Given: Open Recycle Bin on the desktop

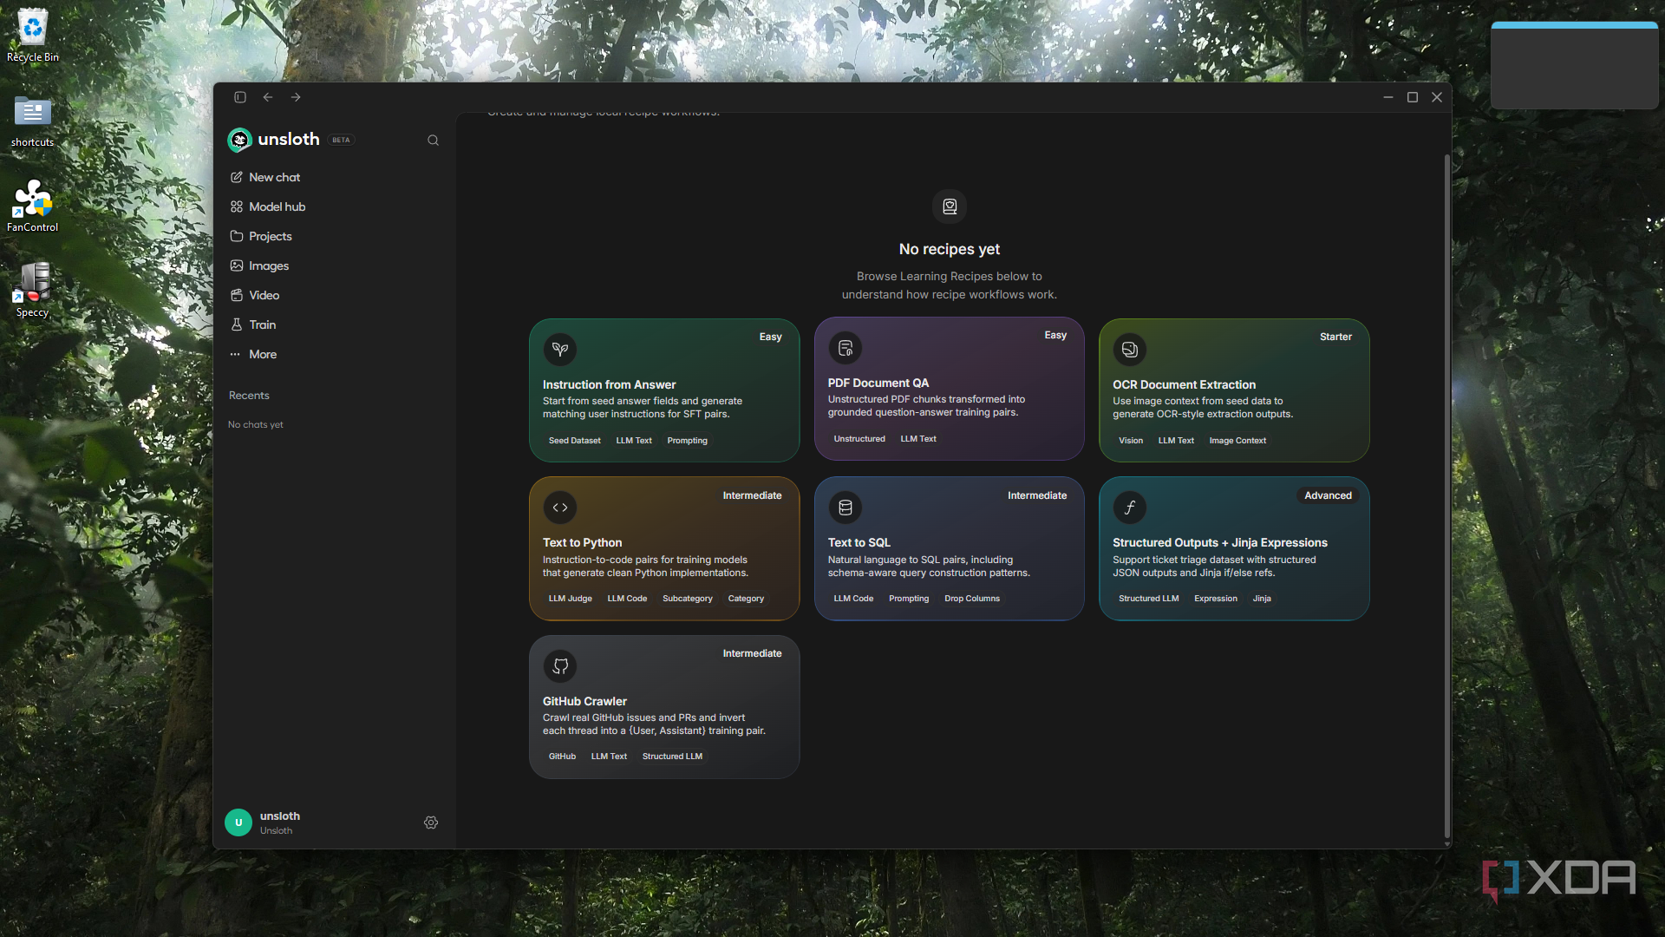Looking at the screenshot, I should pyautogui.click(x=33, y=36).
